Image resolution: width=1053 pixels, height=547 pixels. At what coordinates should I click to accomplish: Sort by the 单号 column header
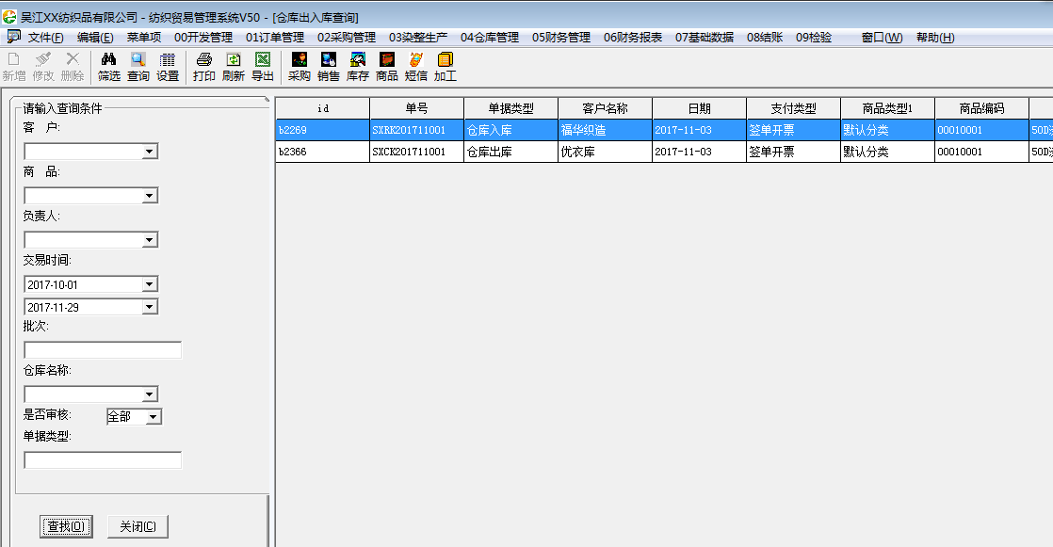417,108
